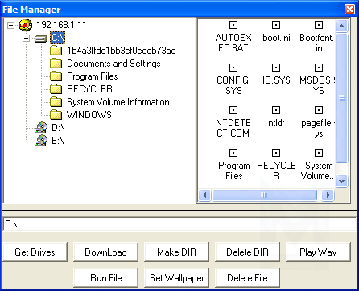Click the C:\ hard drive icon
Viewport: 359px width, 291px height.
click(41, 39)
